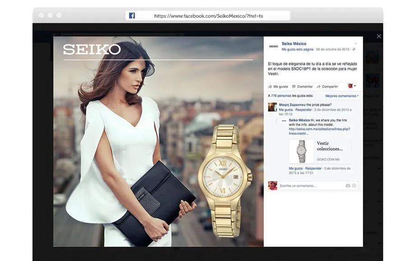Click the Facebook favicon in the address bar
417x261 pixels.
click(x=132, y=16)
